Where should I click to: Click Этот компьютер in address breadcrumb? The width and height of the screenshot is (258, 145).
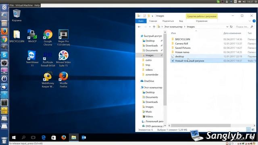173,27
